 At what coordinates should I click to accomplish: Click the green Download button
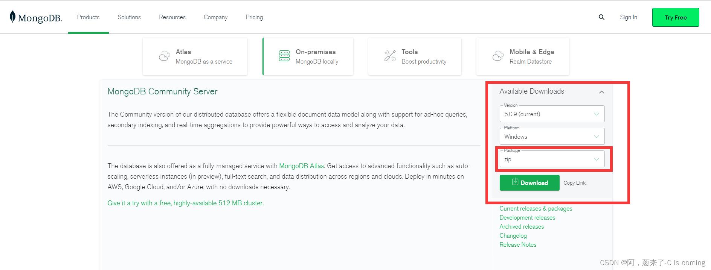tap(529, 183)
